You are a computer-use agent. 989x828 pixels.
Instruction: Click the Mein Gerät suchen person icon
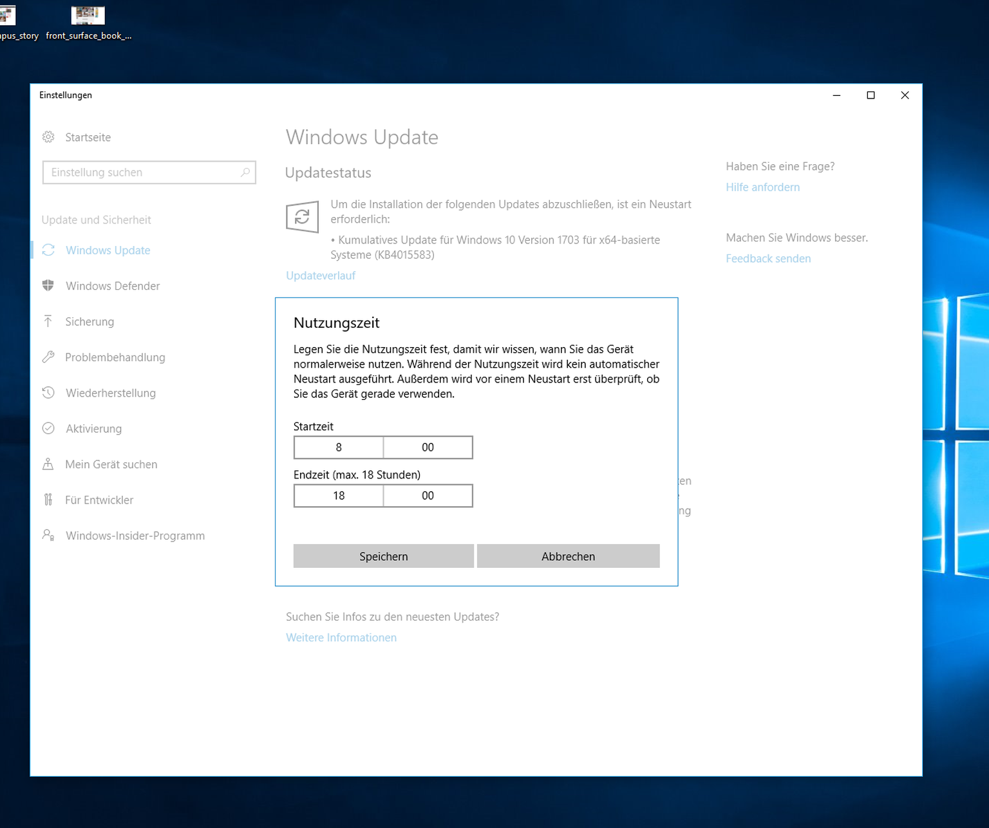click(x=48, y=464)
